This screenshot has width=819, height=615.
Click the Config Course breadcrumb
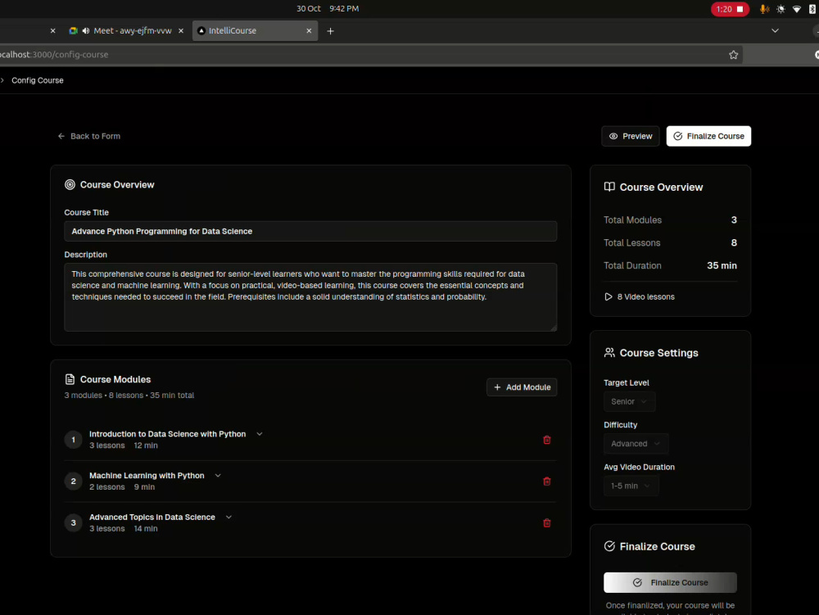(38, 80)
